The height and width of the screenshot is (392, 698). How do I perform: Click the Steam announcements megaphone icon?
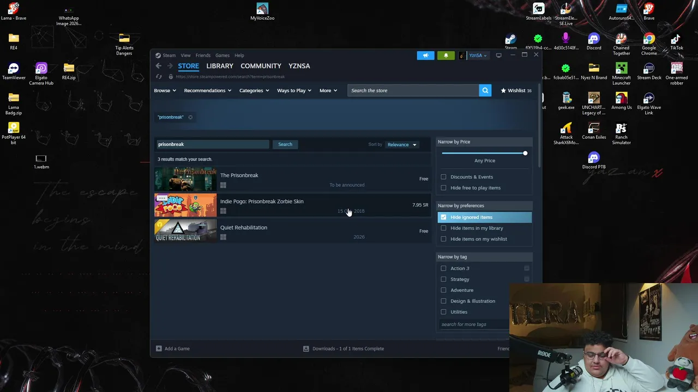425,55
